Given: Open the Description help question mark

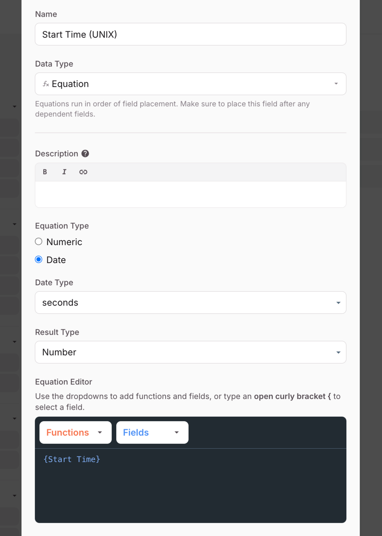Looking at the screenshot, I should pos(85,153).
